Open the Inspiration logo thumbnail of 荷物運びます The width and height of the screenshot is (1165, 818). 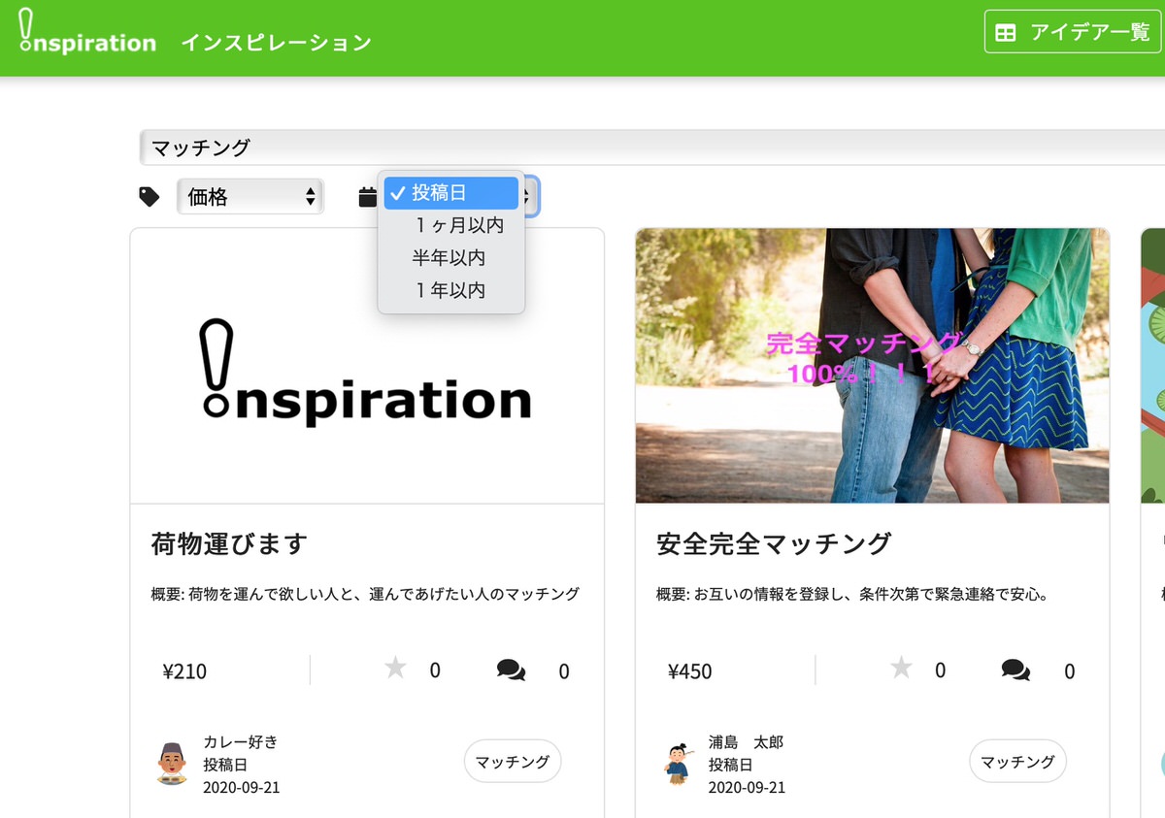367,366
